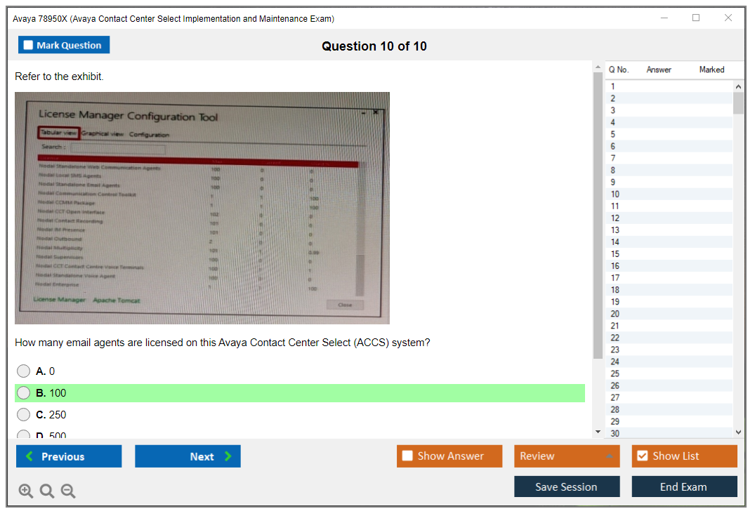Close the Avaya exam window
This screenshot has width=755, height=516.
[728, 18]
